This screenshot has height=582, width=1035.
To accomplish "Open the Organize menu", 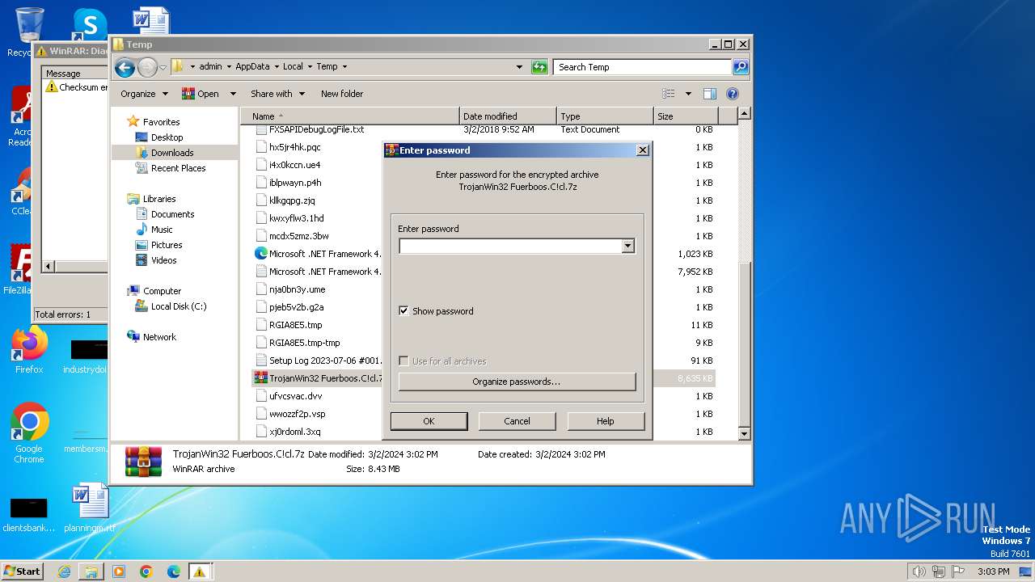I will (x=144, y=94).
